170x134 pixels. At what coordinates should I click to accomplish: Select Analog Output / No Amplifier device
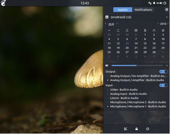(x=137, y=76)
